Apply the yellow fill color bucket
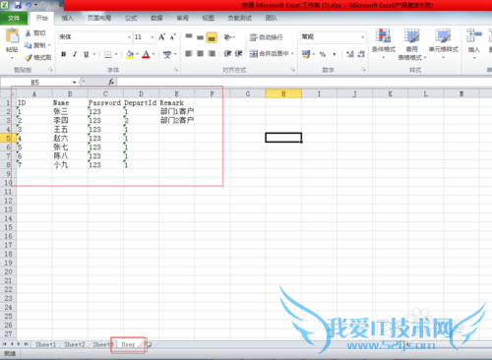The image size is (492, 360). pyautogui.click(x=130, y=54)
